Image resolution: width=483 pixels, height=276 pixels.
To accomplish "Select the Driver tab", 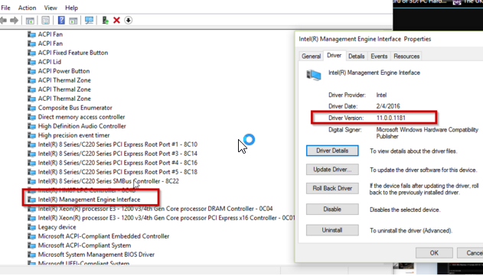I will [x=335, y=55].
